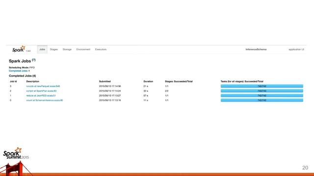Click the InferenceSchema application name

[256, 49]
